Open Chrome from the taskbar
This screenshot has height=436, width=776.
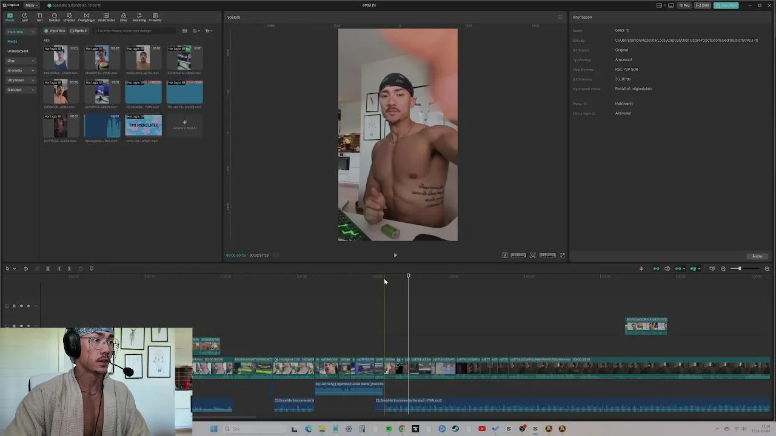(402, 429)
